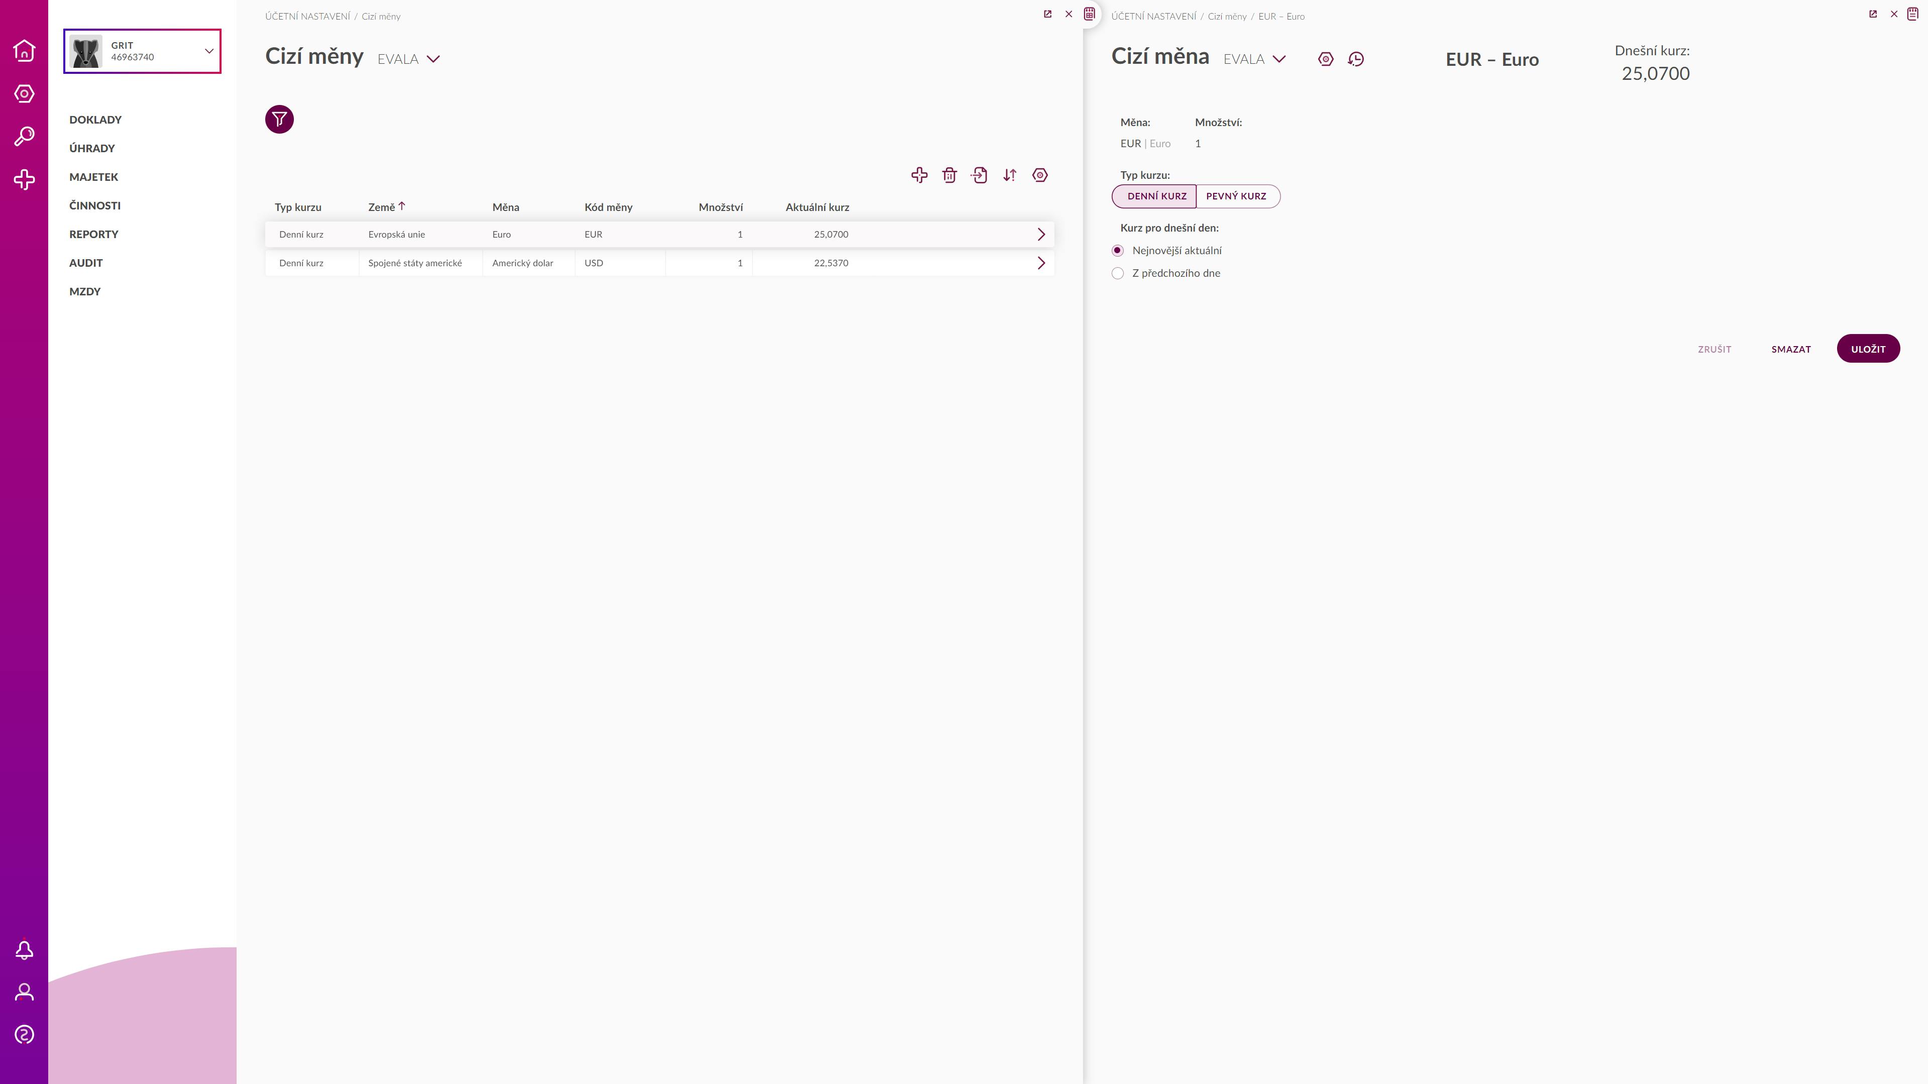Open the settings hexagon icon in sidebar
The width and height of the screenshot is (1928, 1084).
[x=24, y=93]
